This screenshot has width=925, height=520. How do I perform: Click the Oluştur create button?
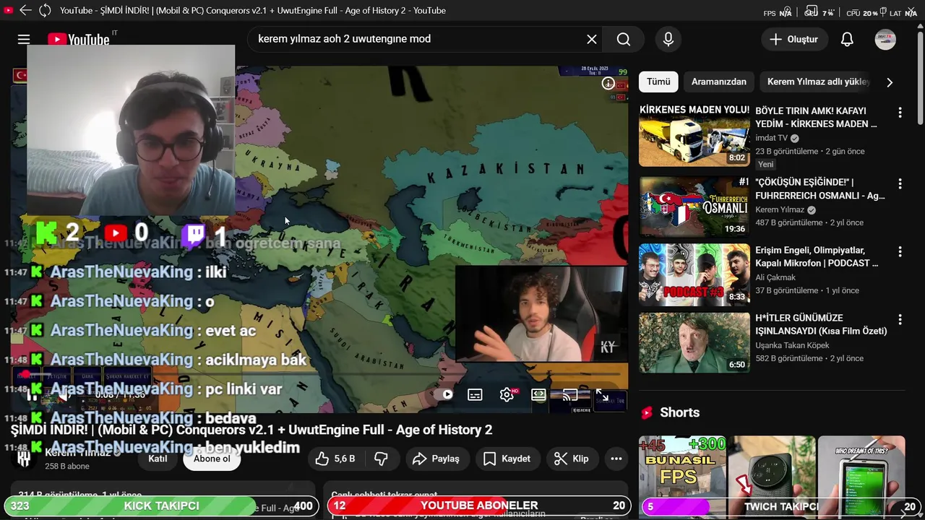(794, 39)
